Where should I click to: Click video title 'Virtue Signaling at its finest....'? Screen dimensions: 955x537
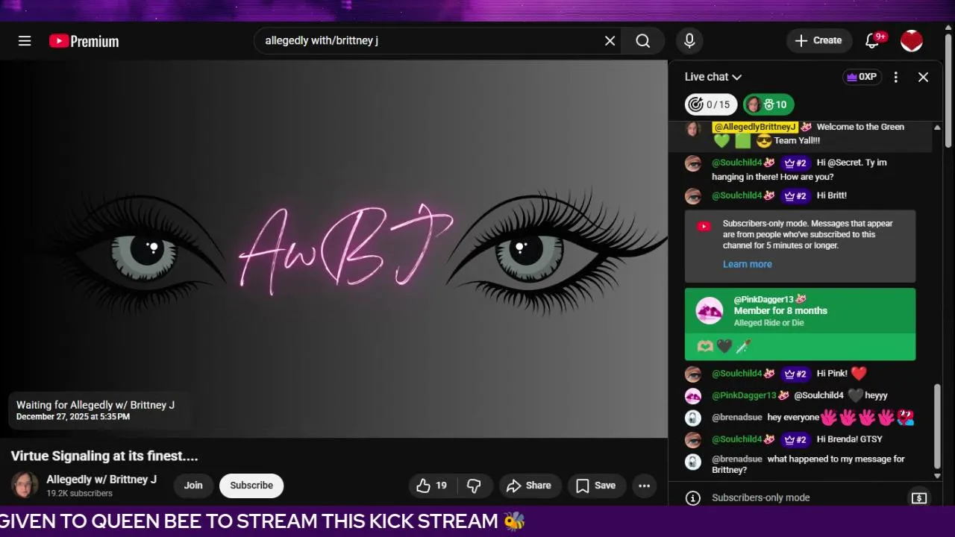coord(104,456)
